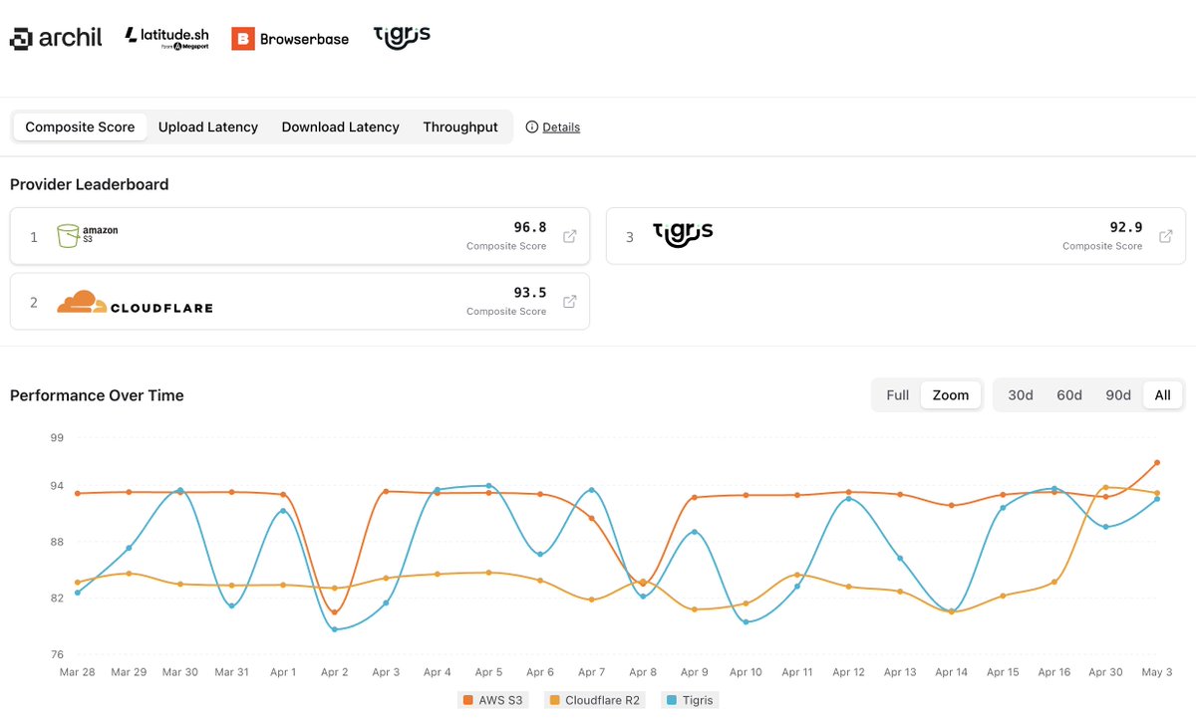
Task: Click the Tigris data point on Apr 10
Action: [x=746, y=622]
